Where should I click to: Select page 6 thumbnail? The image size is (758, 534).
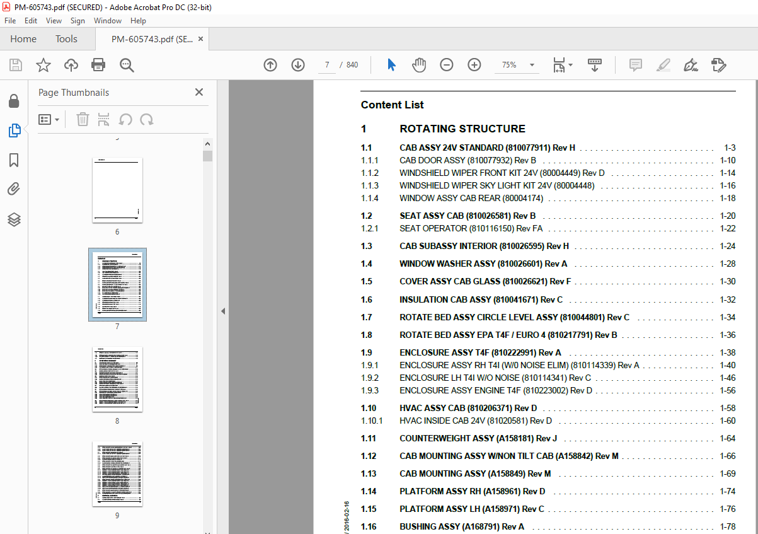[117, 190]
